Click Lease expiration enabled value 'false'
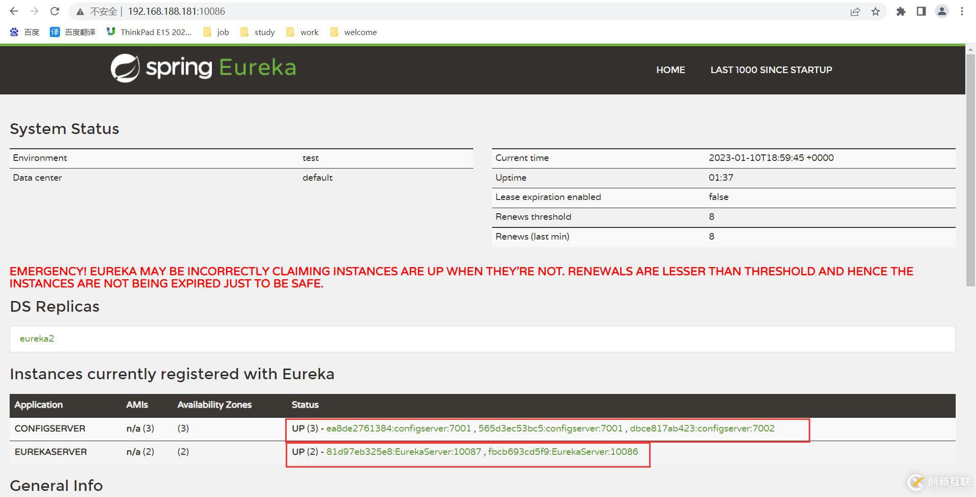Screen dimensions: 976x497 (x=718, y=197)
